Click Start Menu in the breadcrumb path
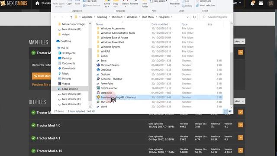 point(148,17)
